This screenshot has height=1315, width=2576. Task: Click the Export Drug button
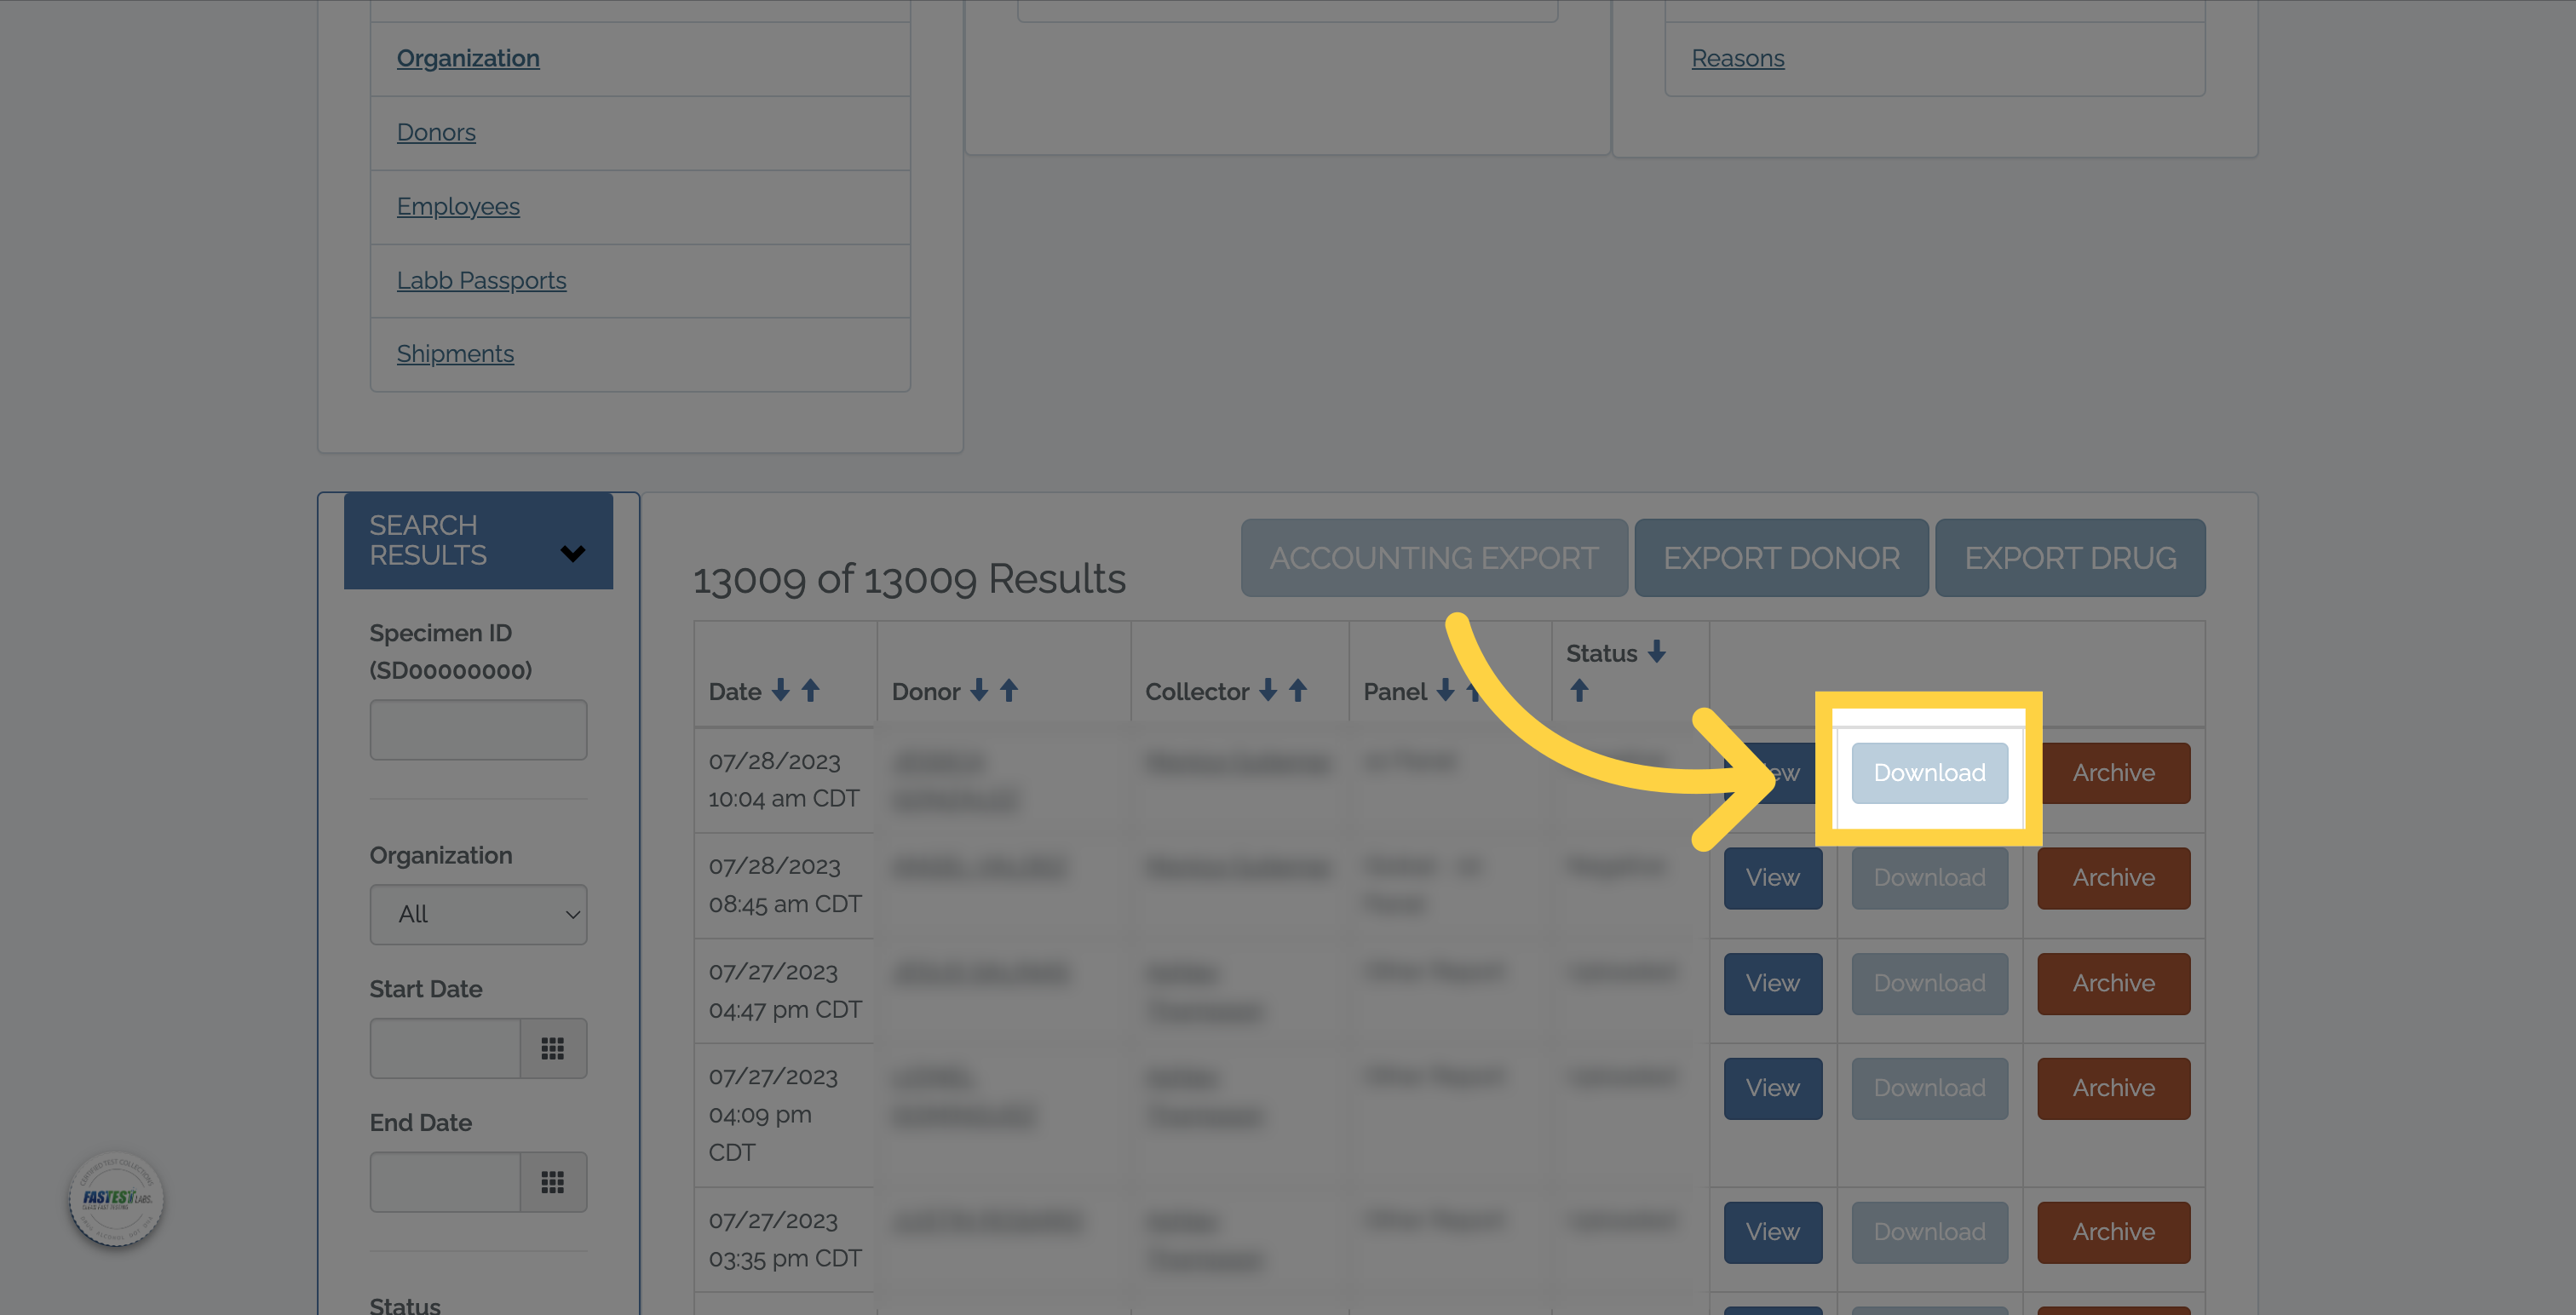pyautogui.click(x=2070, y=558)
